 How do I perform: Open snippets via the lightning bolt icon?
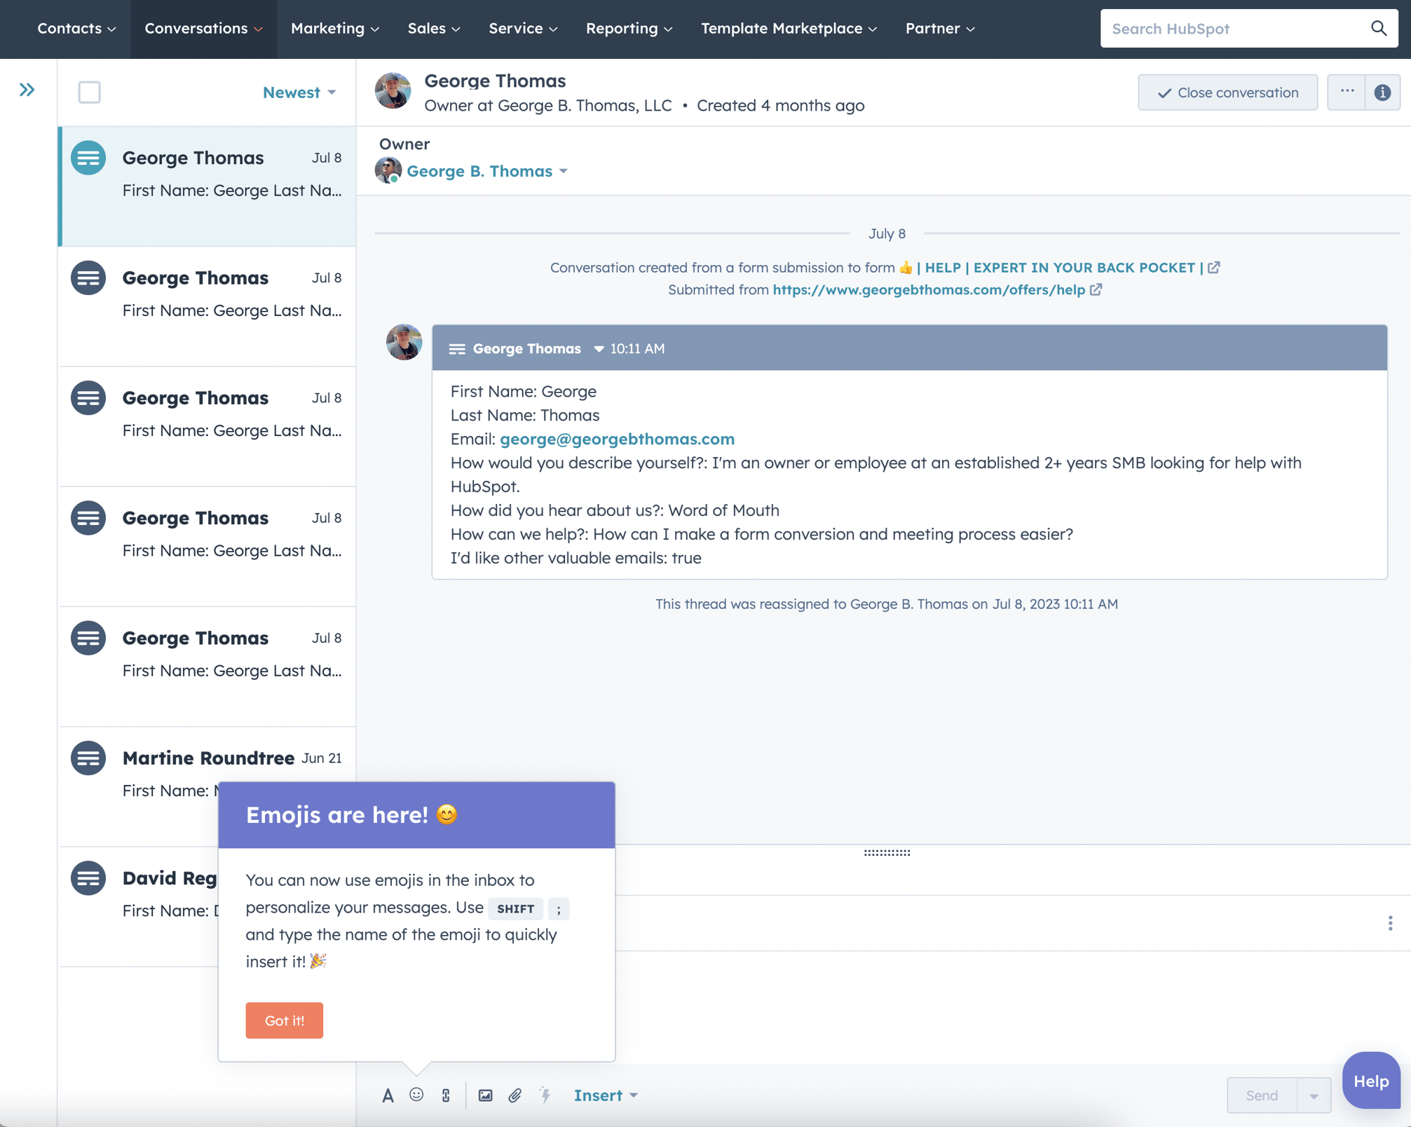click(x=545, y=1095)
